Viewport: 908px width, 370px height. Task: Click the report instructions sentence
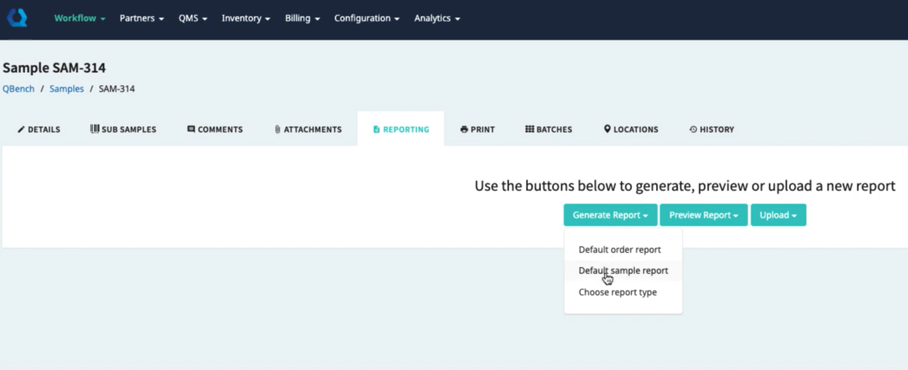coord(685,186)
